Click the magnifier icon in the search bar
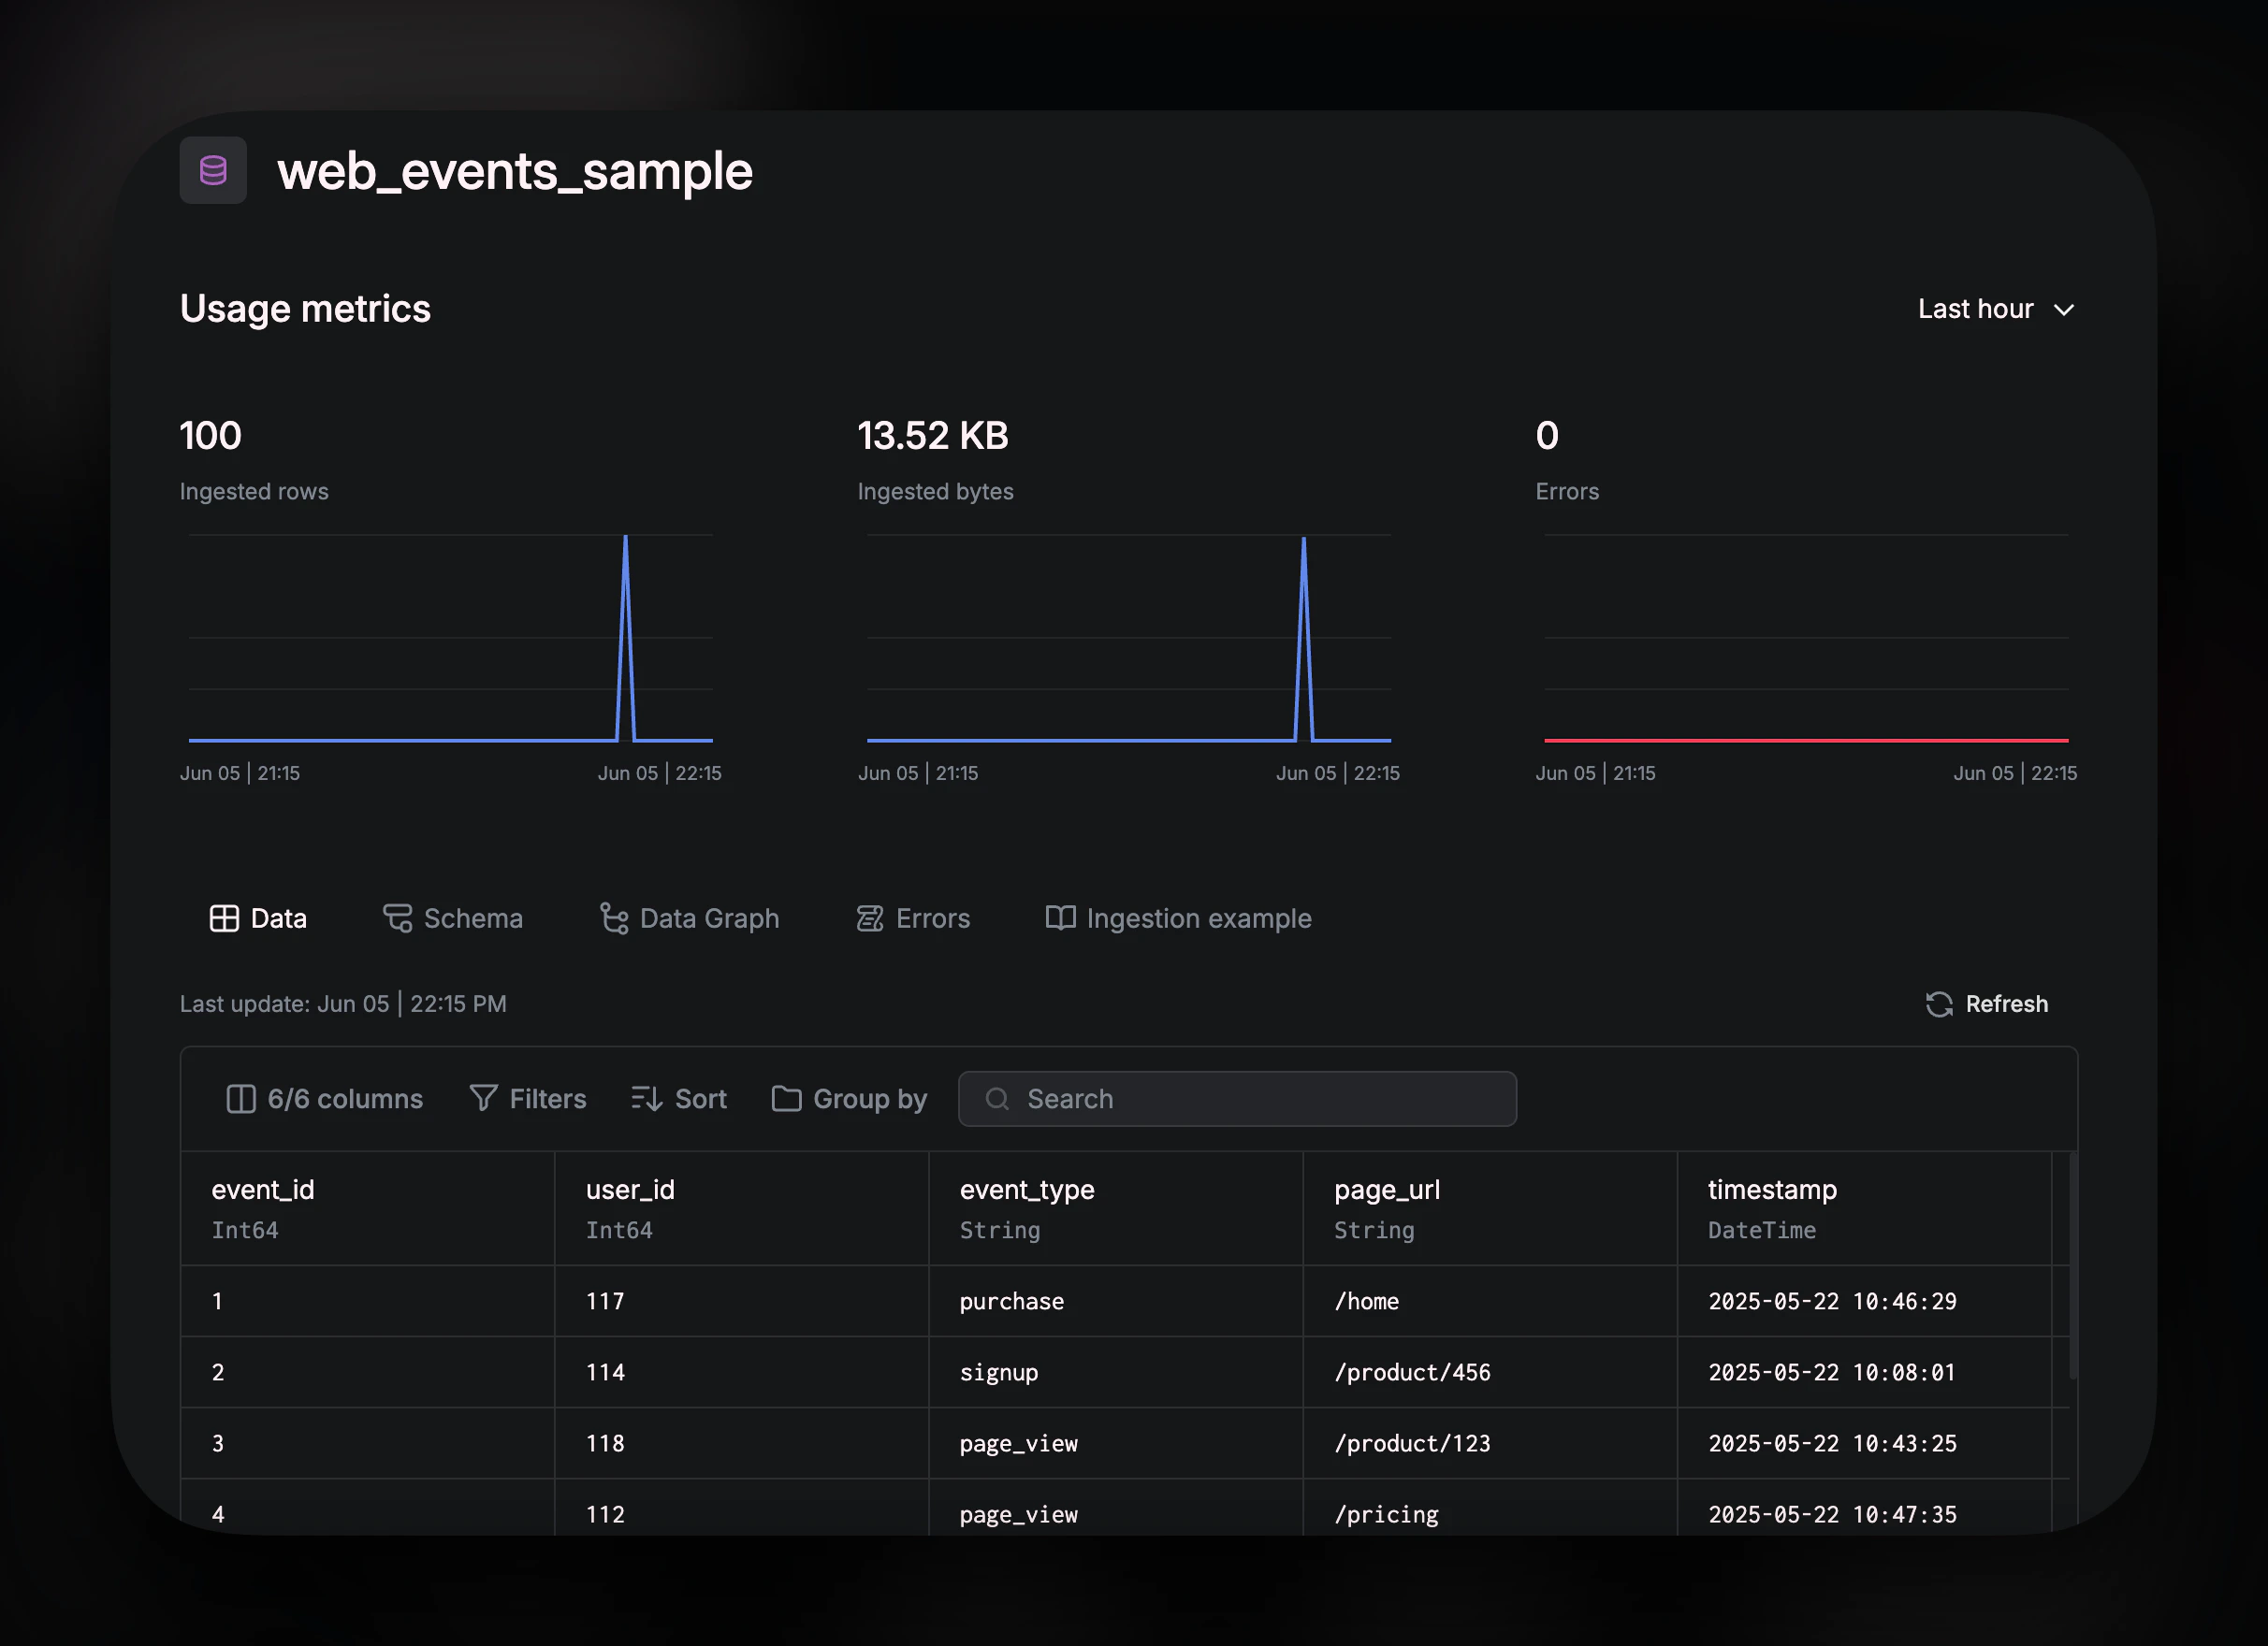Screen dimensions: 2268x1646 pos(997,1098)
